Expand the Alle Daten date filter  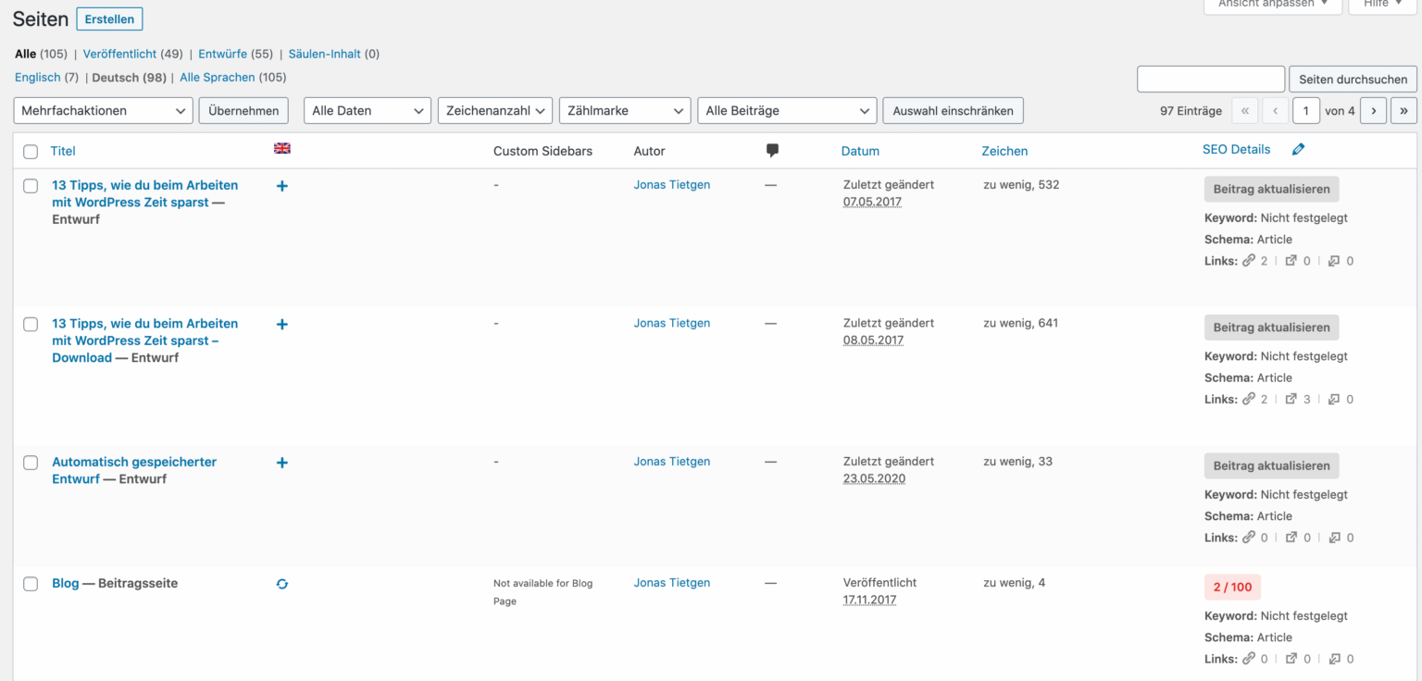367,110
